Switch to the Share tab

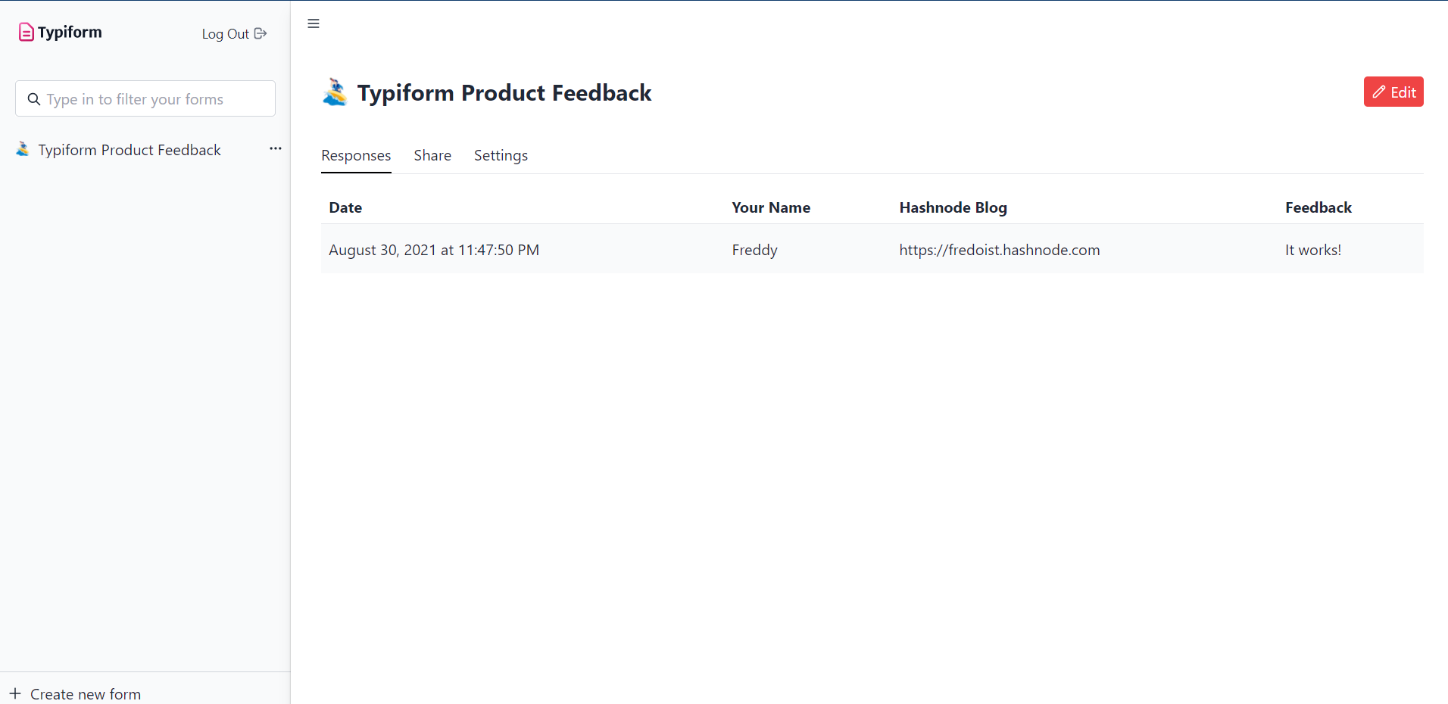pos(432,155)
